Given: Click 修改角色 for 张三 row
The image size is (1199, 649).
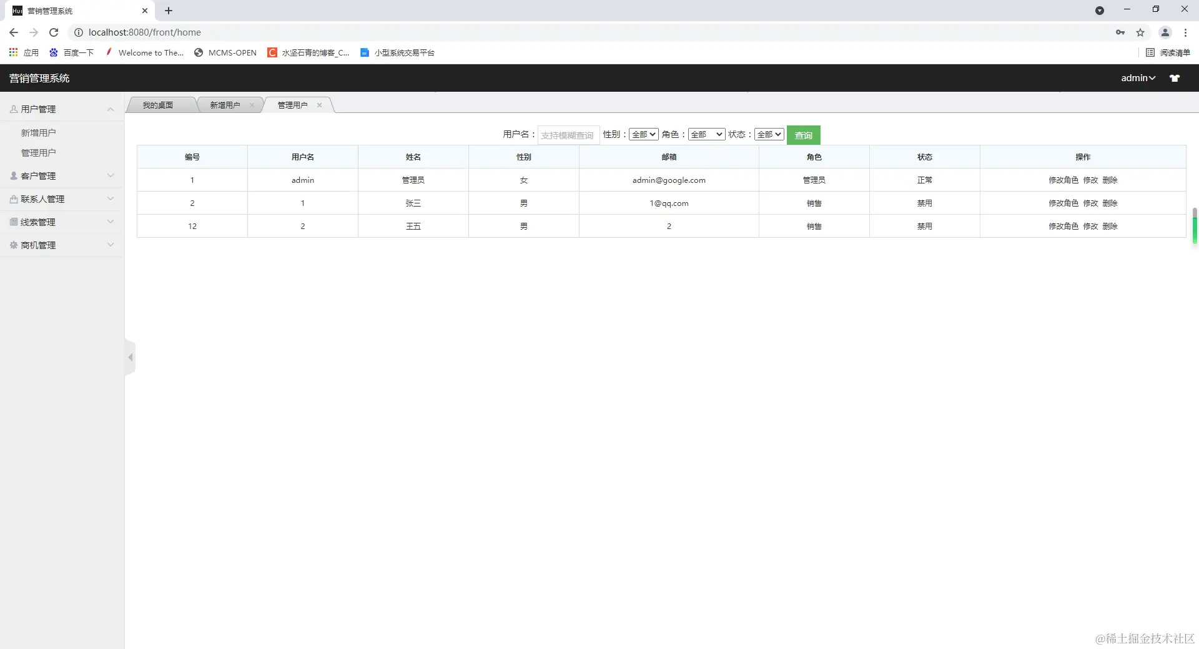Looking at the screenshot, I should 1063,203.
